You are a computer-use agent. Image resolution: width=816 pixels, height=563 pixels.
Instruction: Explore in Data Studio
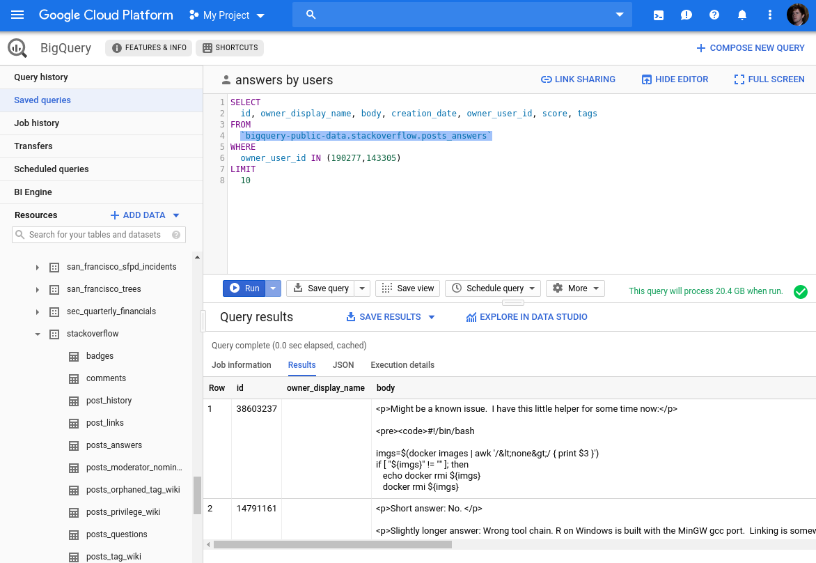[x=526, y=316]
